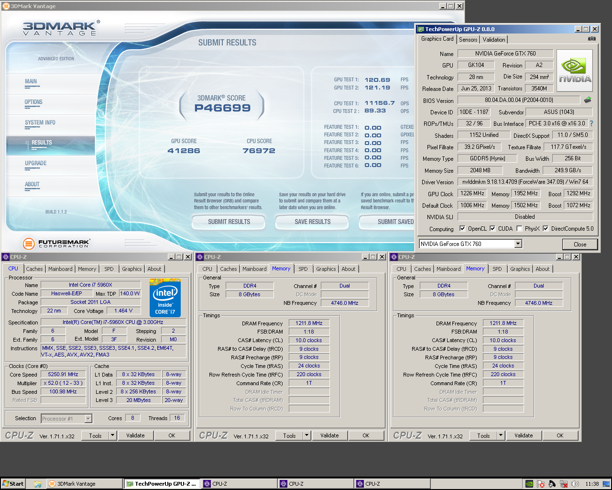Click the Show Desktop icon beside the clock
Image resolution: width=612 pixels, height=490 pixels.
(607, 484)
